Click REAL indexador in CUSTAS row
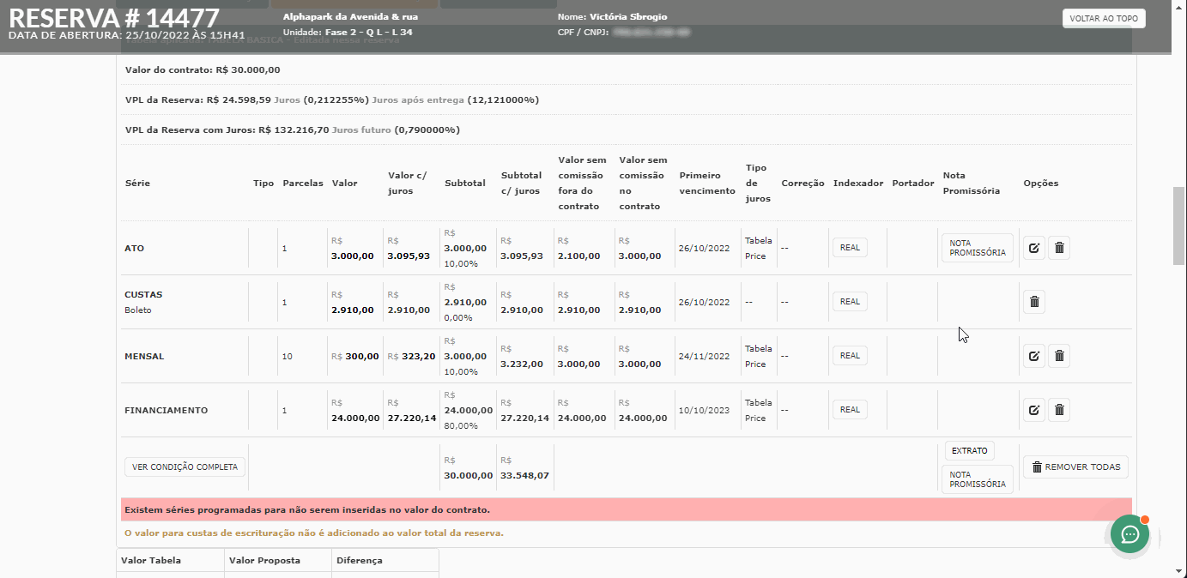 850,301
